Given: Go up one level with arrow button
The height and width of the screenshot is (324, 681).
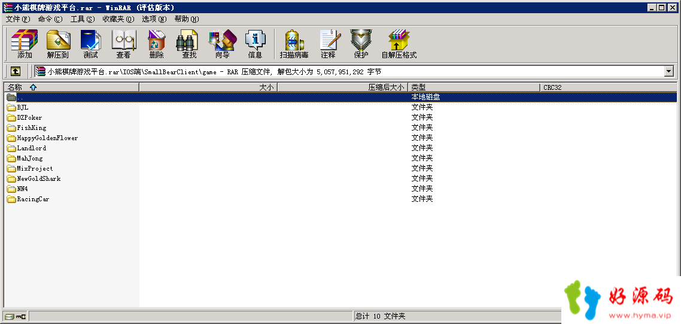Looking at the screenshot, I should tap(16, 71).
